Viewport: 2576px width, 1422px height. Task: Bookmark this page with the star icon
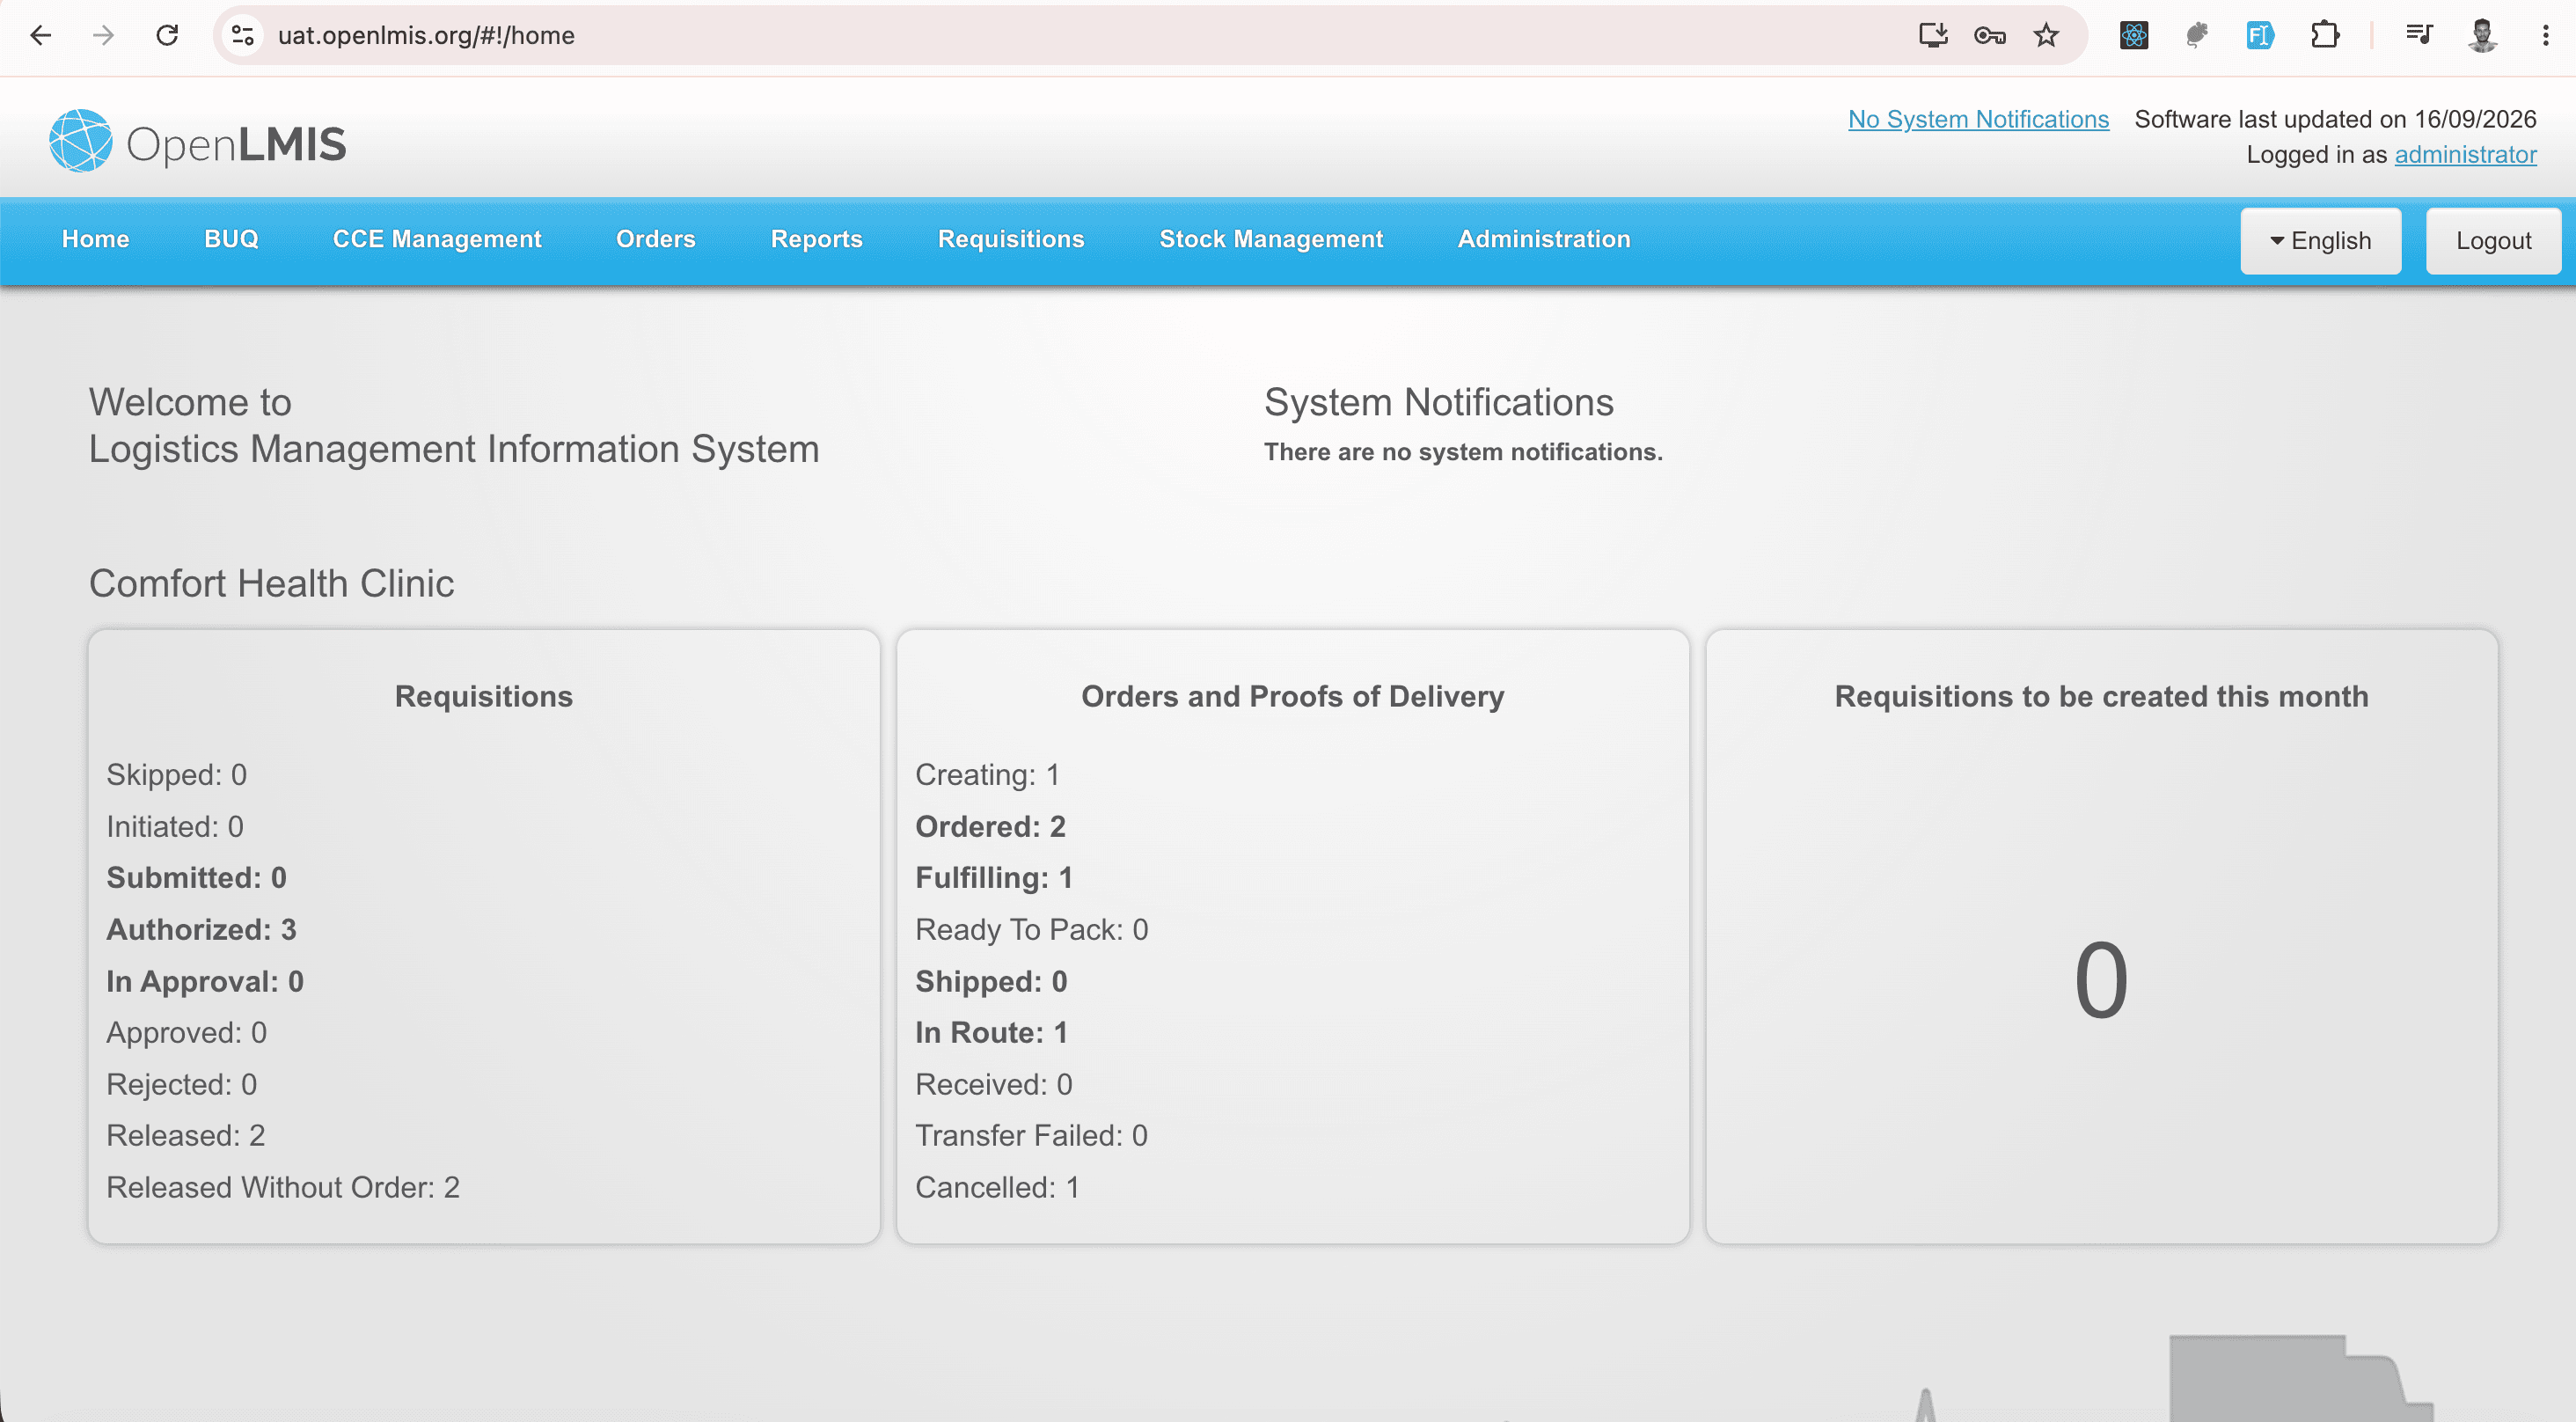[2046, 36]
